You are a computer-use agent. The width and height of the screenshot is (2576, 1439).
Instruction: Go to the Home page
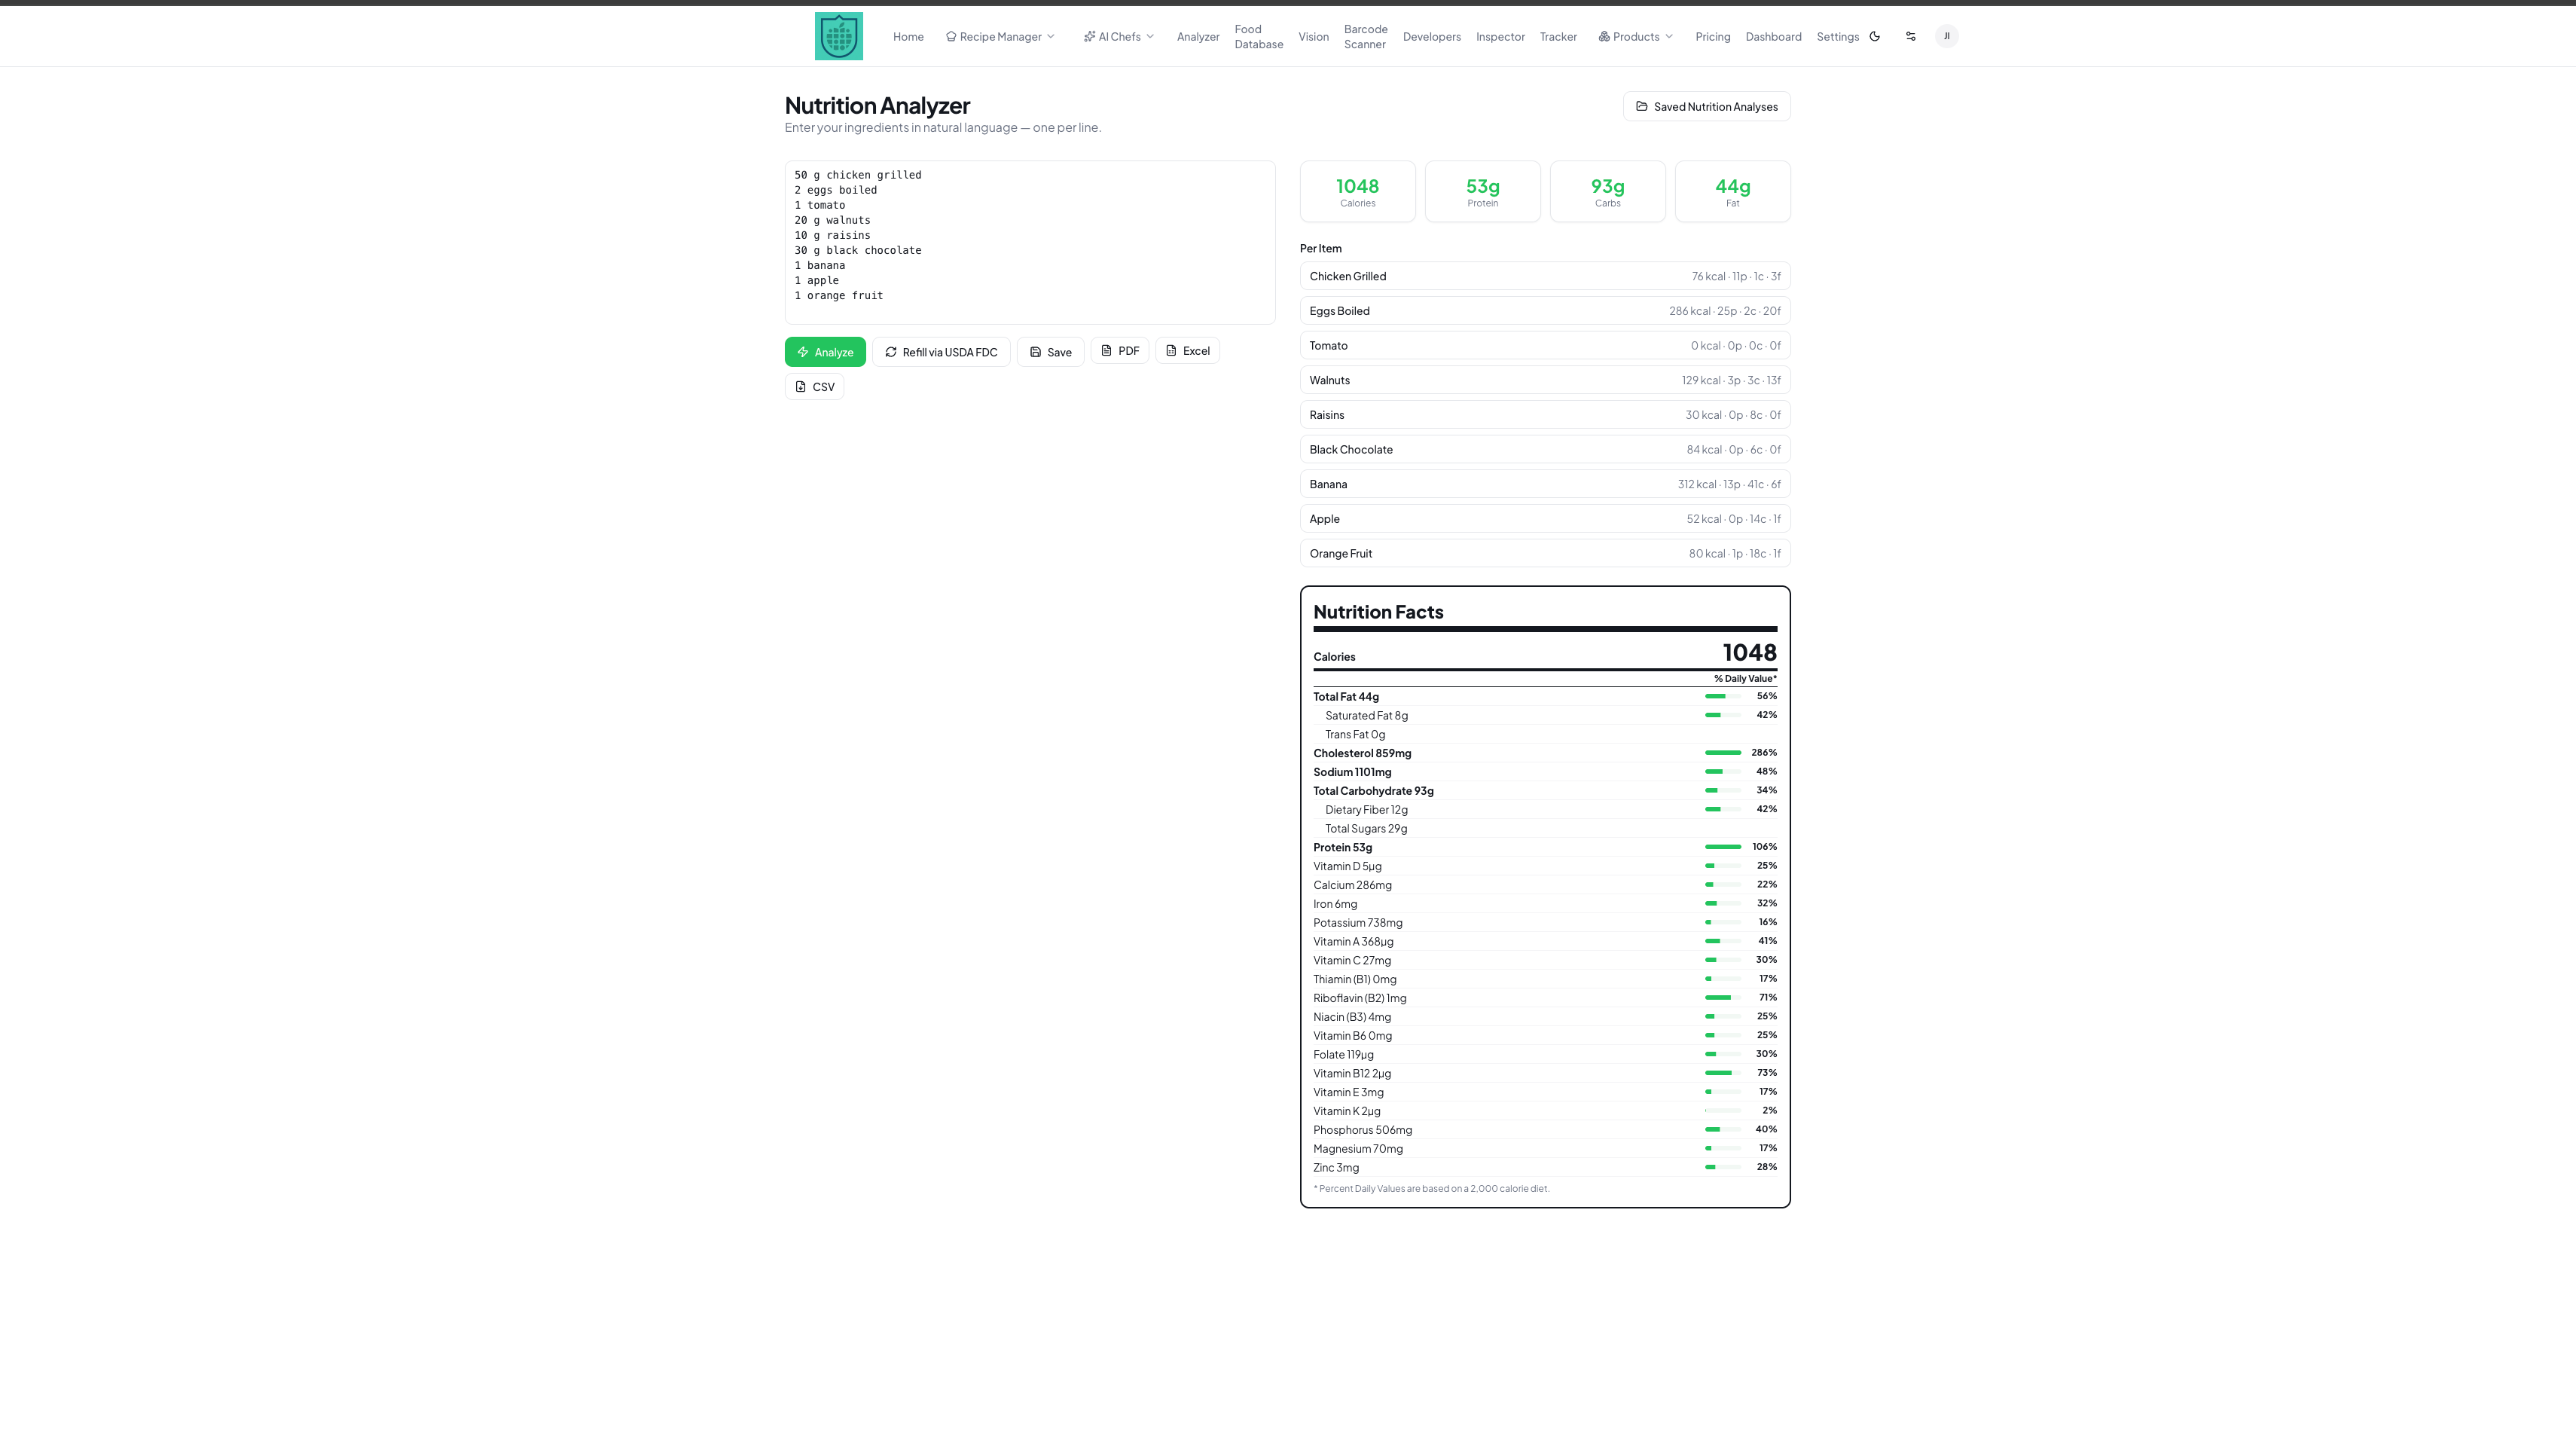pyautogui.click(x=908, y=37)
